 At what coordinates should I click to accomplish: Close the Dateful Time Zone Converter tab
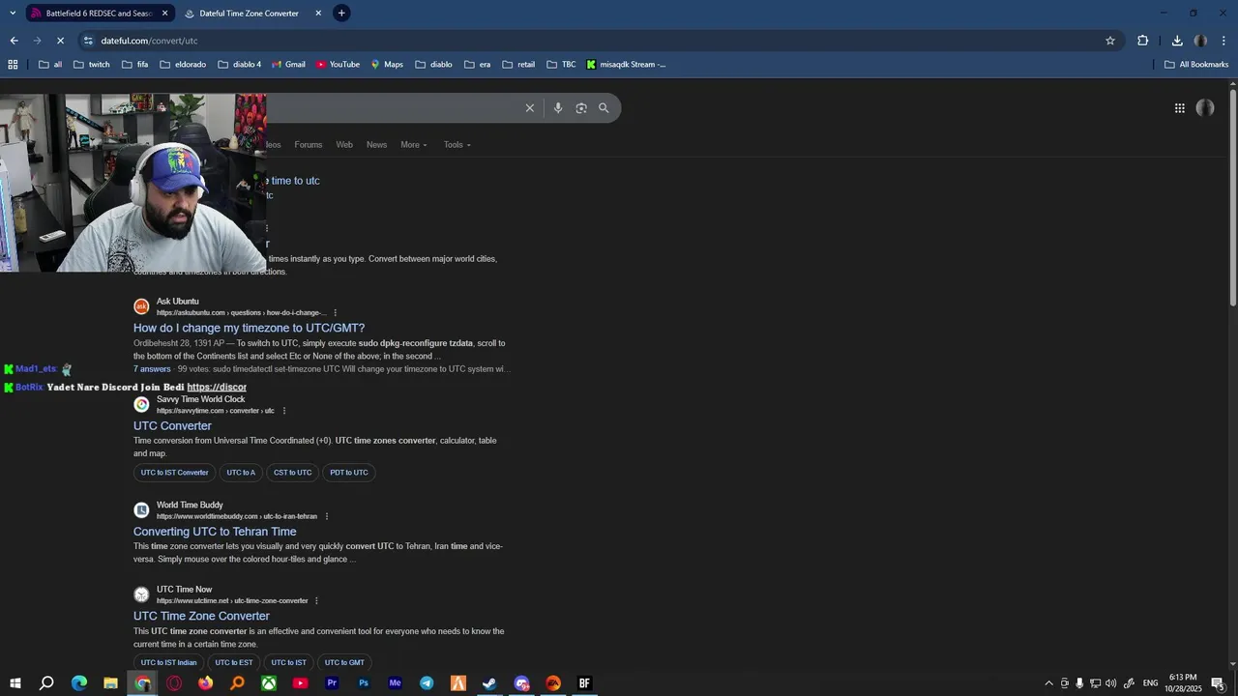(x=319, y=14)
